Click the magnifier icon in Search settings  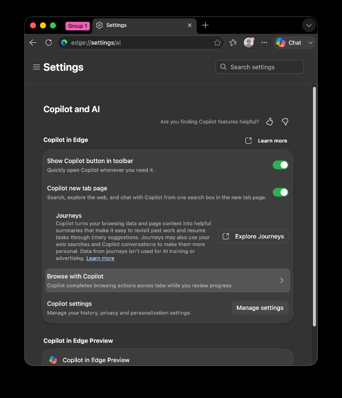[x=223, y=67]
